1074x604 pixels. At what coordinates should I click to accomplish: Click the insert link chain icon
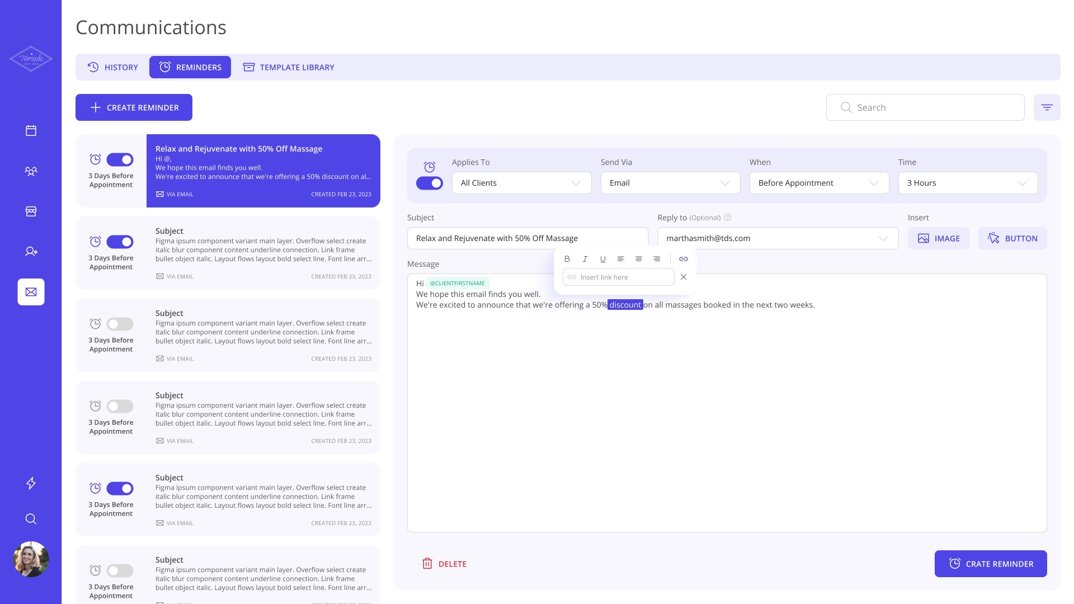click(683, 259)
